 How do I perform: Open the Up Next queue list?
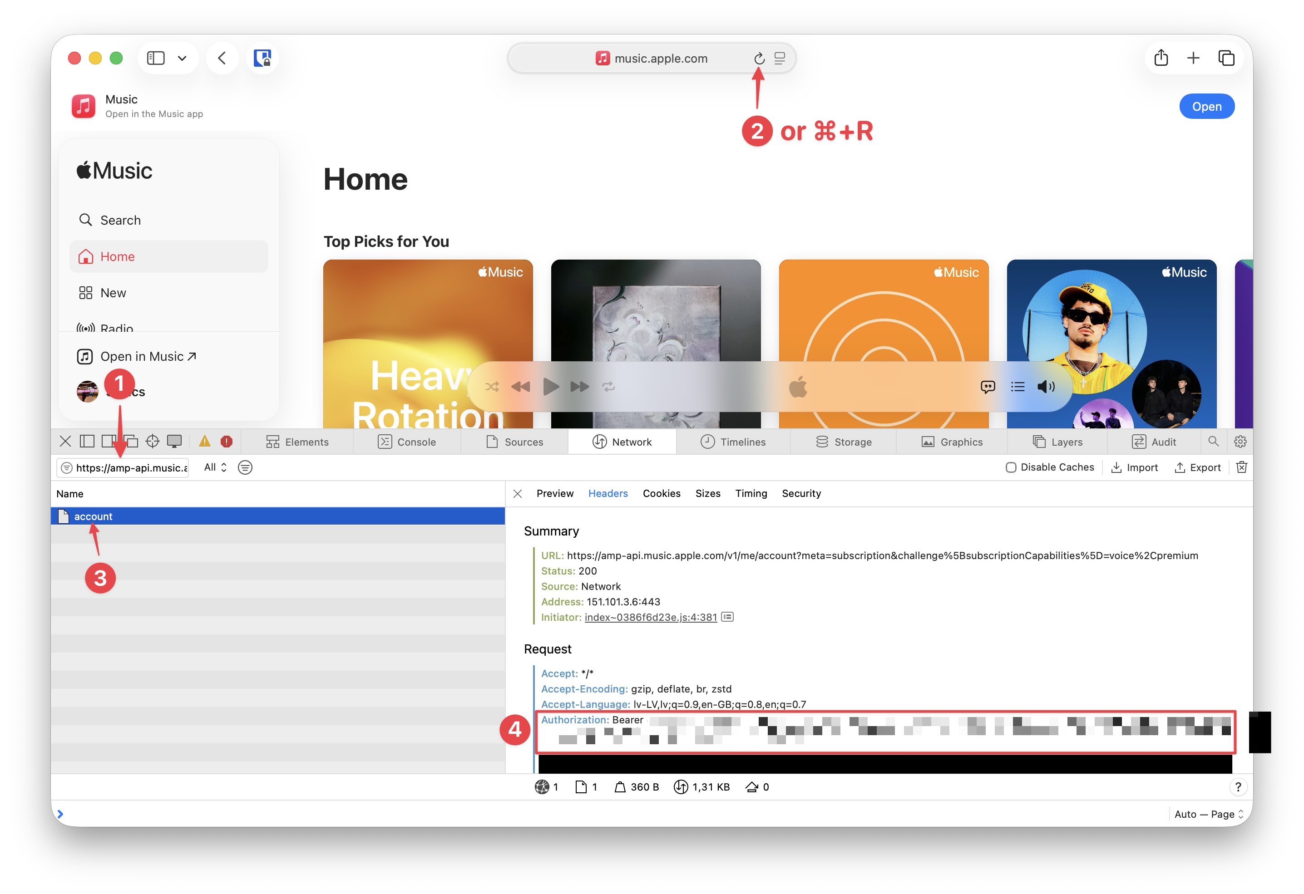1018,387
